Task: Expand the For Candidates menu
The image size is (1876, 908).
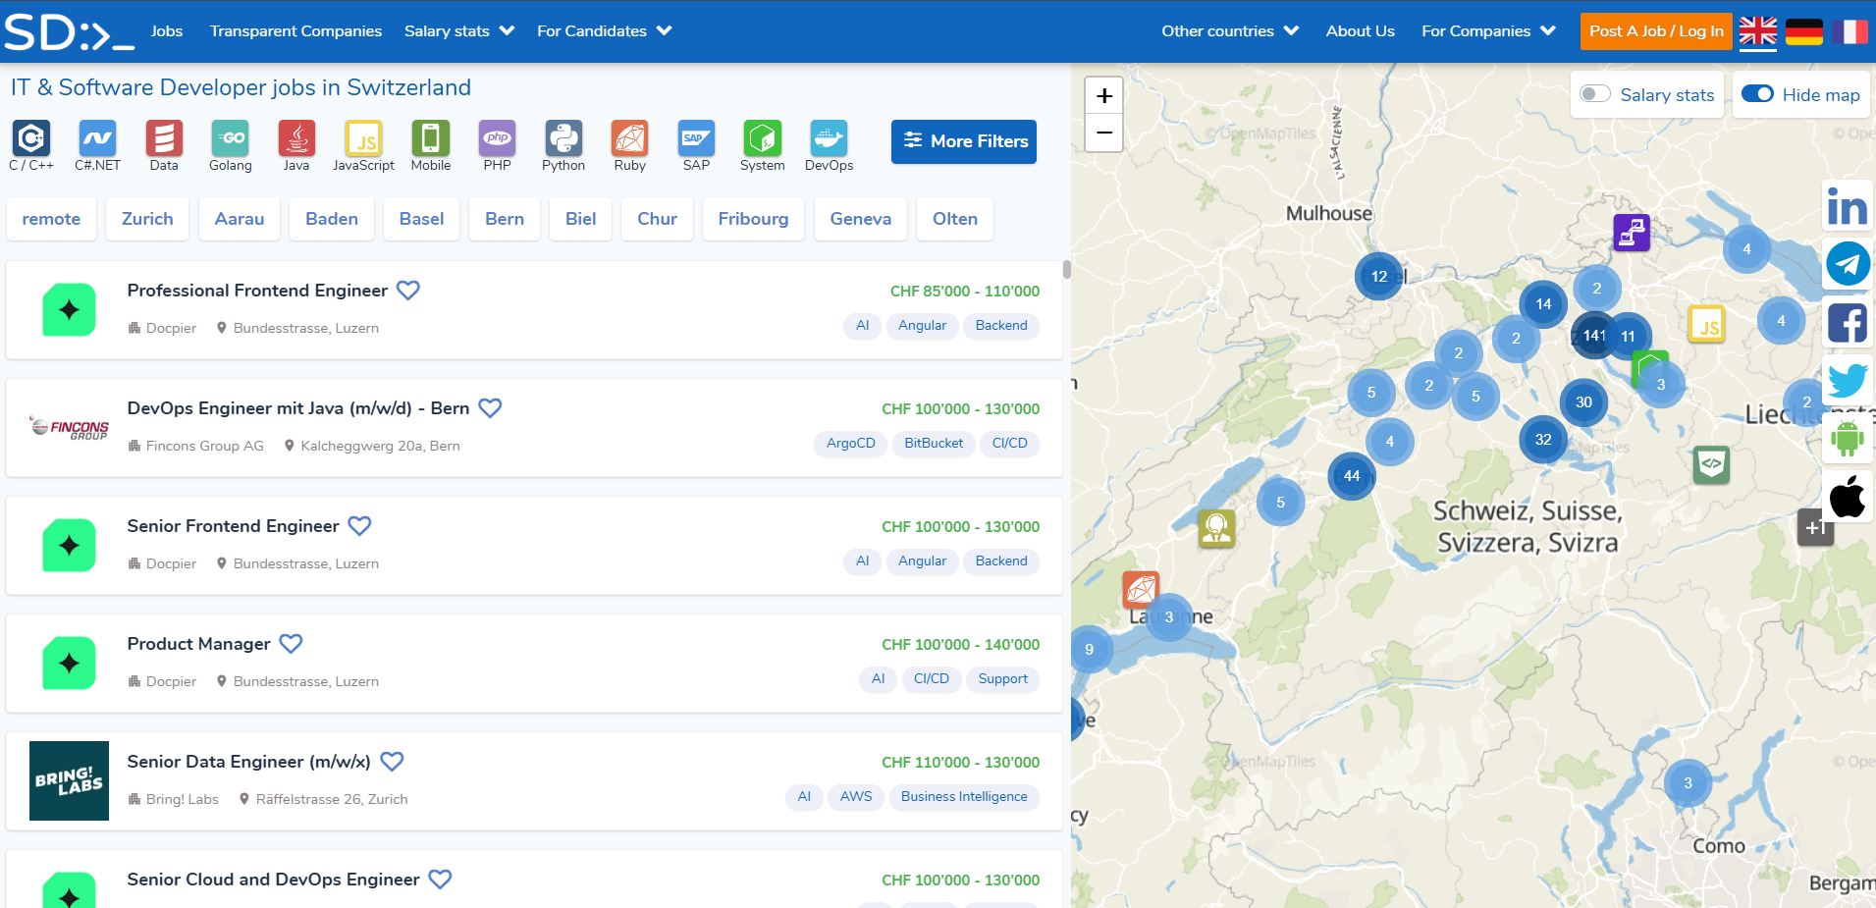Action: (604, 31)
